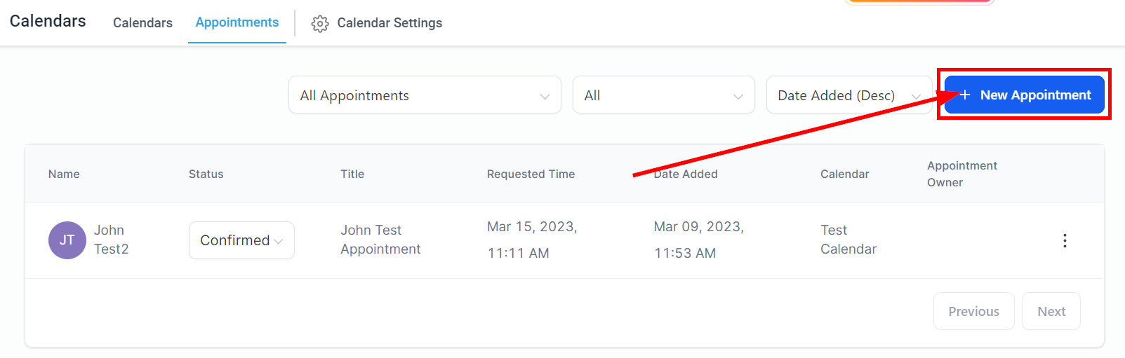1125x358 pixels.
Task: Open the Date Added (Desc) sort dropdown
Action: 848,95
